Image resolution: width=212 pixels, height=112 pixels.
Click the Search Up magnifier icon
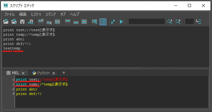pyautogui.click(x=178, y=22)
